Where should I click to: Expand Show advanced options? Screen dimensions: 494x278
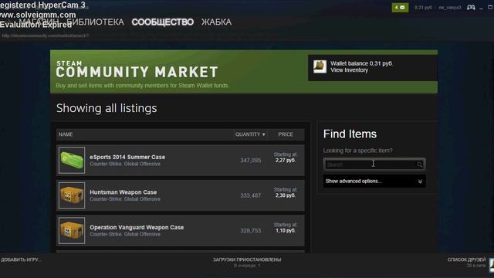(374, 181)
